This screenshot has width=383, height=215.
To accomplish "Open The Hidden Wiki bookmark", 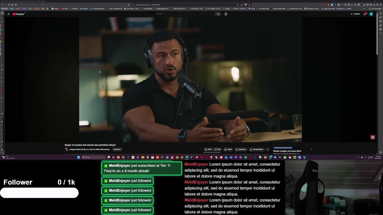I will coord(262,9).
